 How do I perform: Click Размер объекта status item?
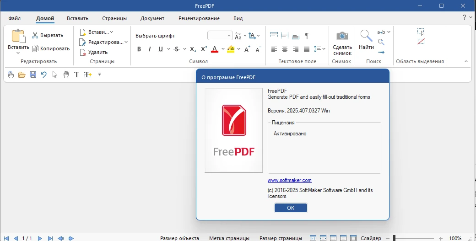180,238
